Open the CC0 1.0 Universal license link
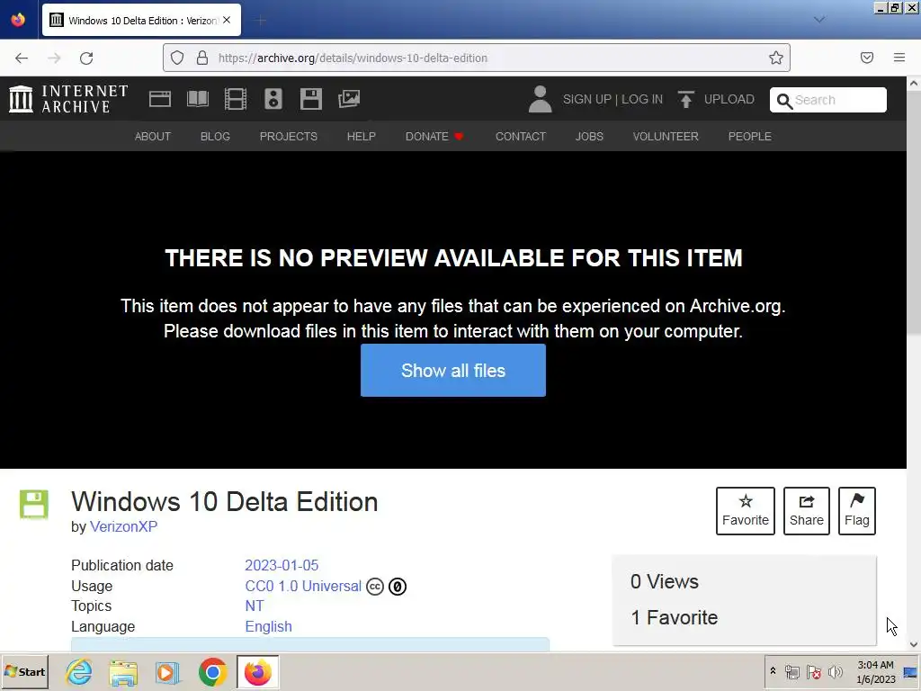Screen dimensions: 921x691 [303, 587]
